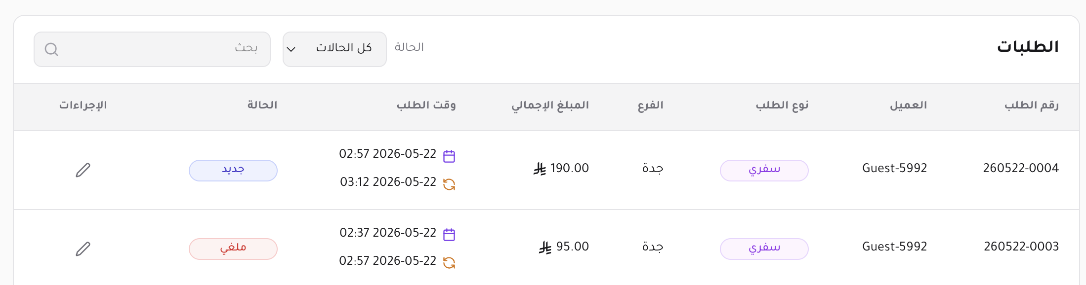Click the وقت الطلب column header
Screen dimensions: 1086x285
[x=426, y=105]
